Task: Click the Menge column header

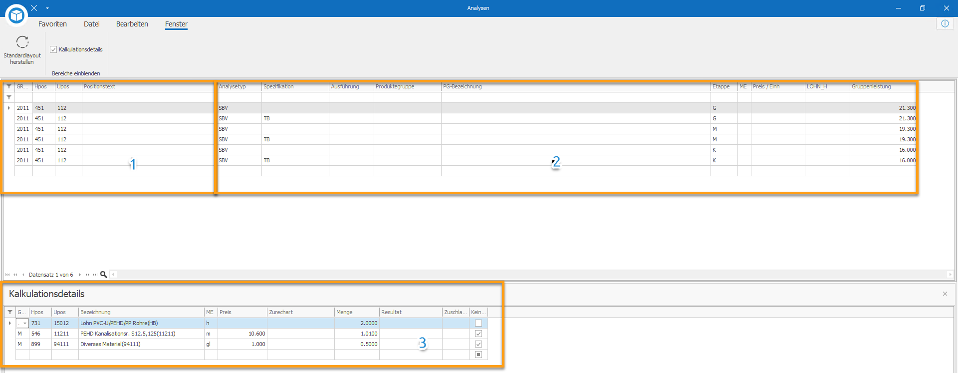Action: pos(357,312)
